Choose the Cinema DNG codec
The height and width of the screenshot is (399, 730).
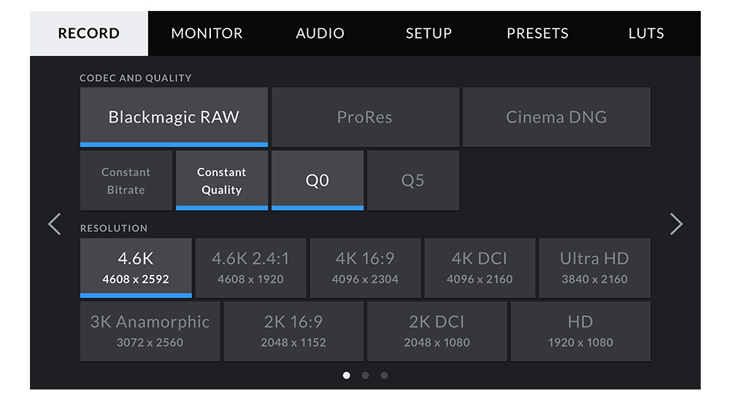point(556,117)
